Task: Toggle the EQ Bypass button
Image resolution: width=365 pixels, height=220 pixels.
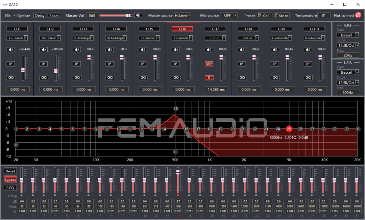Action: [10, 179]
